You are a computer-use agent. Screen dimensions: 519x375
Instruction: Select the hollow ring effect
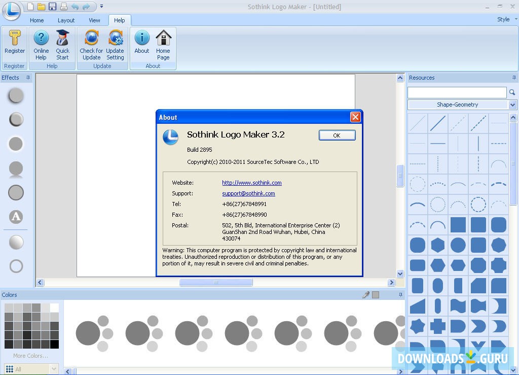tap(16, 266)
